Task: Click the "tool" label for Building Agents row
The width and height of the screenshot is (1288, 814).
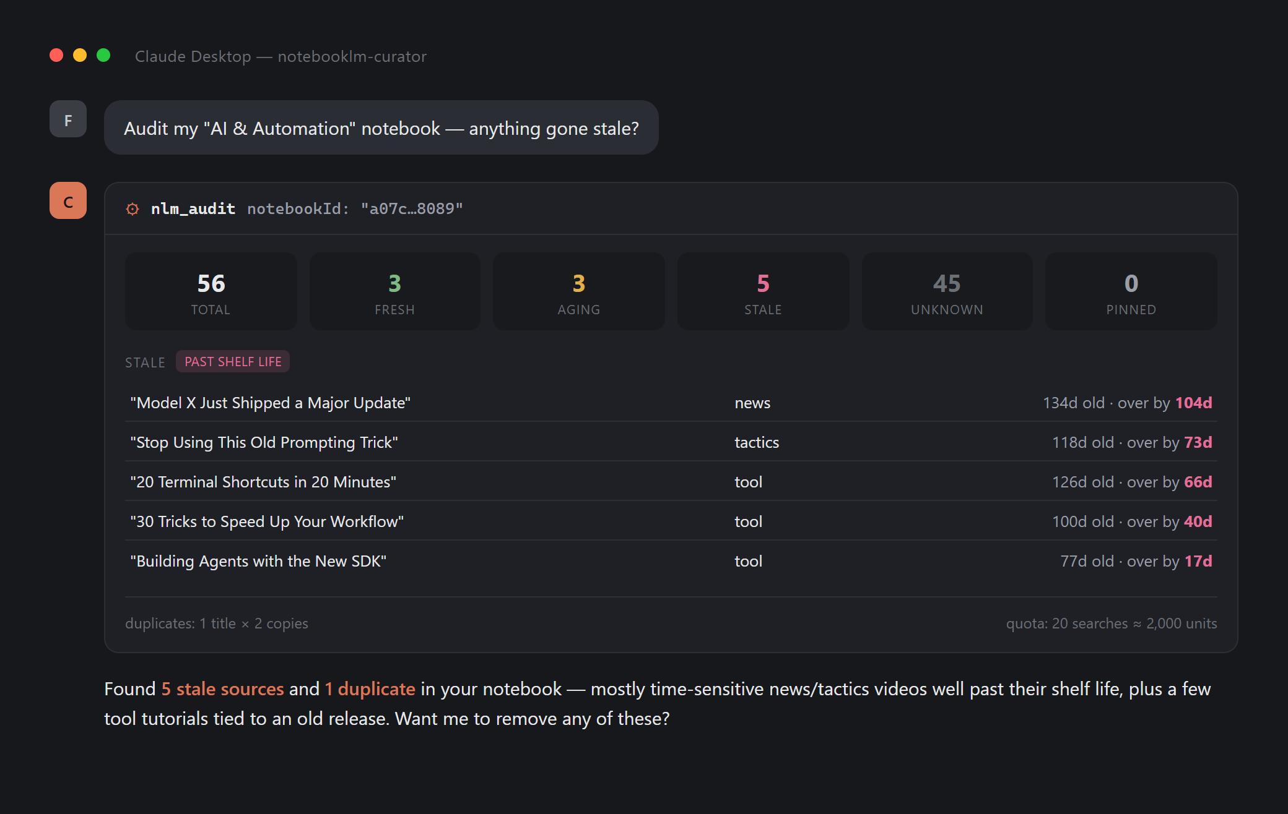Action: click(x=748, y=561)
